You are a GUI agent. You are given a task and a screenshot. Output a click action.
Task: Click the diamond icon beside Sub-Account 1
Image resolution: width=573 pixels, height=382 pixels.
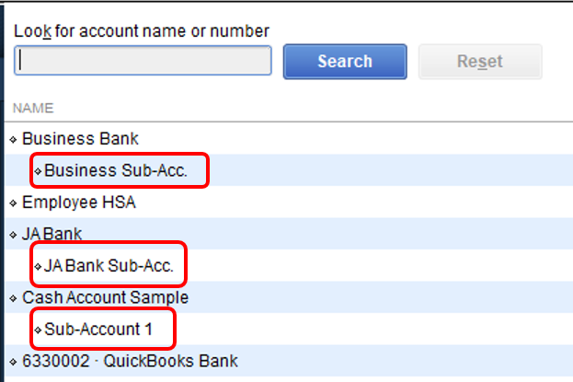tap(38, 330)
